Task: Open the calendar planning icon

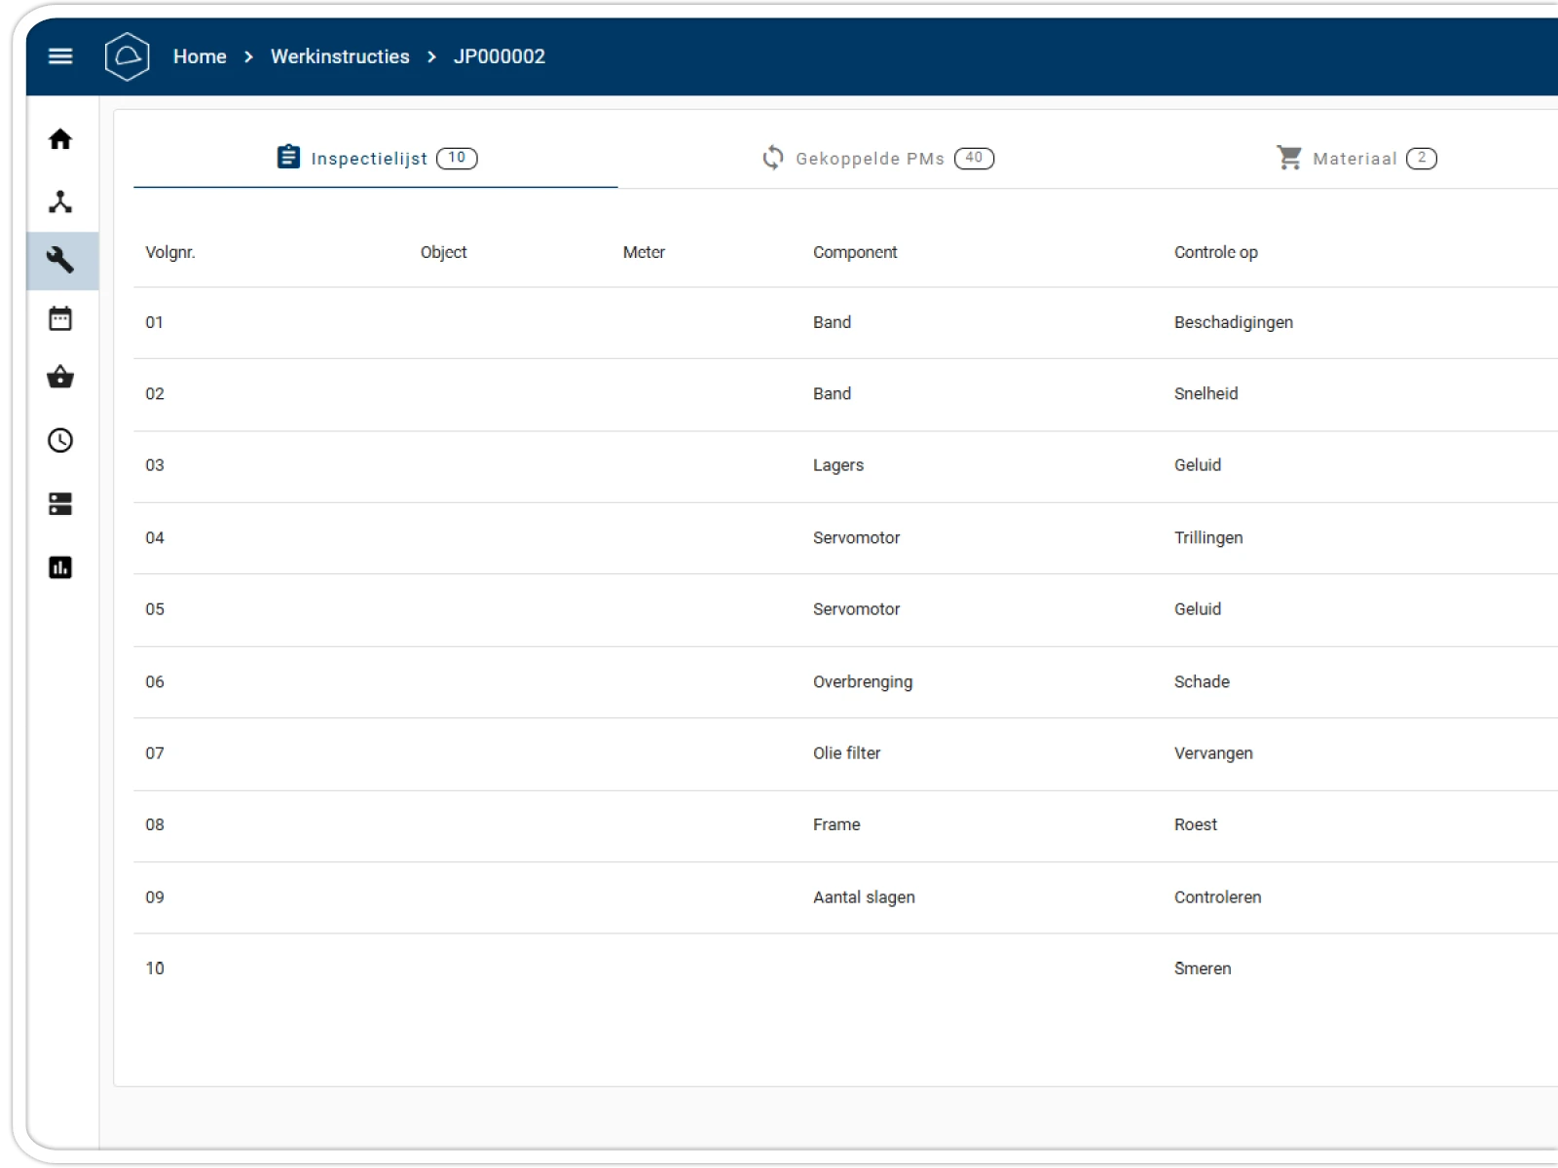Action: 60,318
